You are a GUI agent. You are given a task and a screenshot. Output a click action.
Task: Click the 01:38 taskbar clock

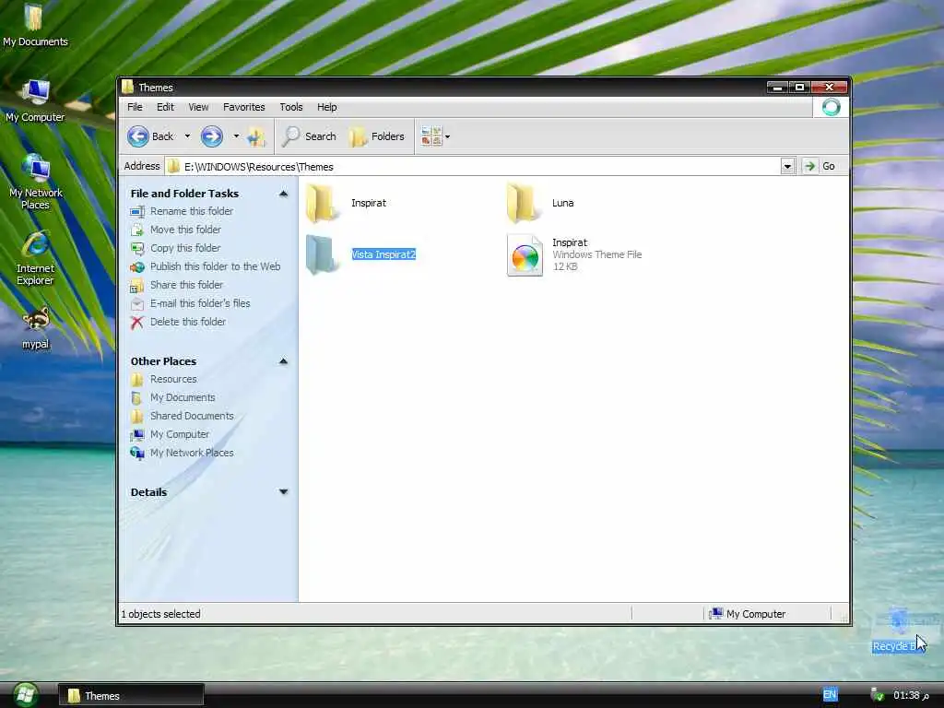tap(911, 695)
